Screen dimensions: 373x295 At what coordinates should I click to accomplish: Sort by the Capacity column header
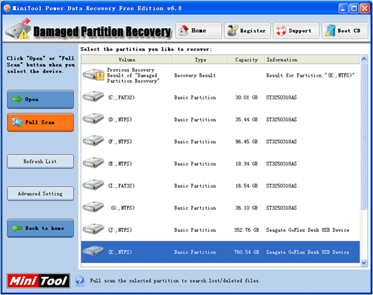(246, 60)
